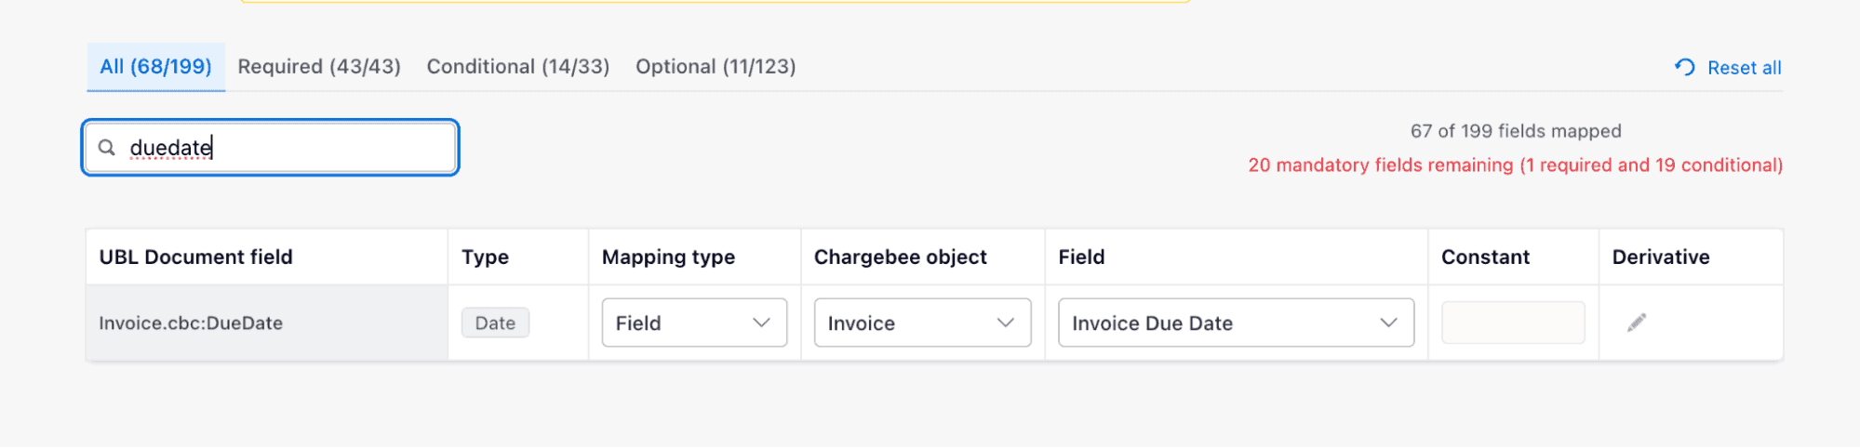The image size is (1860, 448).
Task: Click the 67 of 199 fields mapped text
Action: point(1516,131)
